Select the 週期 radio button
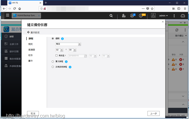This screenshot has width=189, height=119. coord(53,39)
